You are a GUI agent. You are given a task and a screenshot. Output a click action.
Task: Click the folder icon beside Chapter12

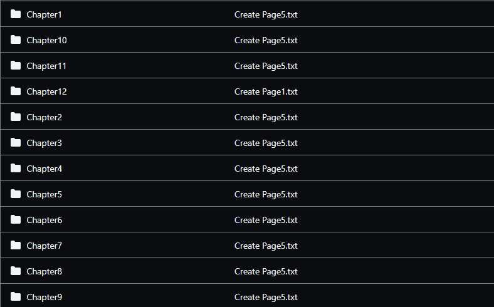pyautogui.click(x=16, y=91)
